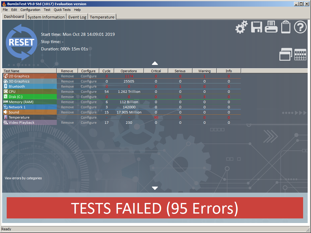Configure the Video Playback test

89,123
